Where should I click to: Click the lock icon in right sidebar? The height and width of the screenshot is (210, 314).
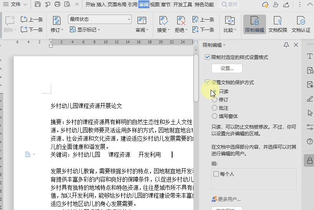[310, 160]
